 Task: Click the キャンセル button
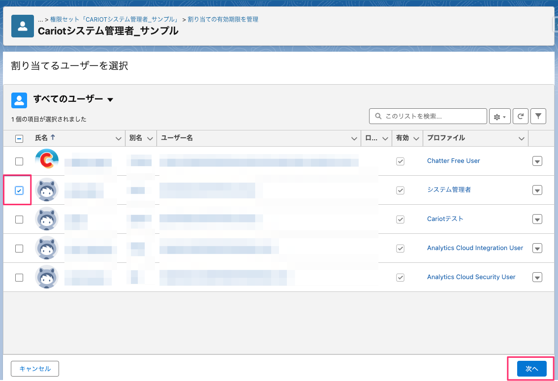pos(35,369)
